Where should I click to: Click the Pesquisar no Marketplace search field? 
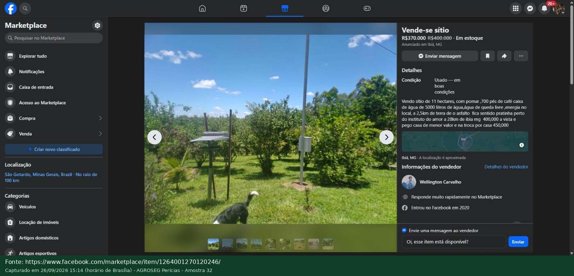point(54,38)
